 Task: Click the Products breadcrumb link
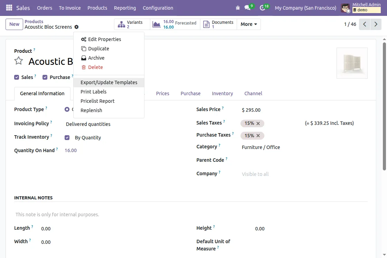click(34, 21)
